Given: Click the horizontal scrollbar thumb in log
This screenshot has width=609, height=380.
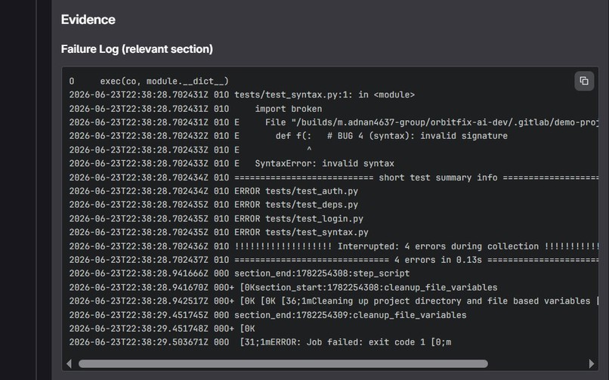Looking at the screenshot, I should (x=283, y=363).
